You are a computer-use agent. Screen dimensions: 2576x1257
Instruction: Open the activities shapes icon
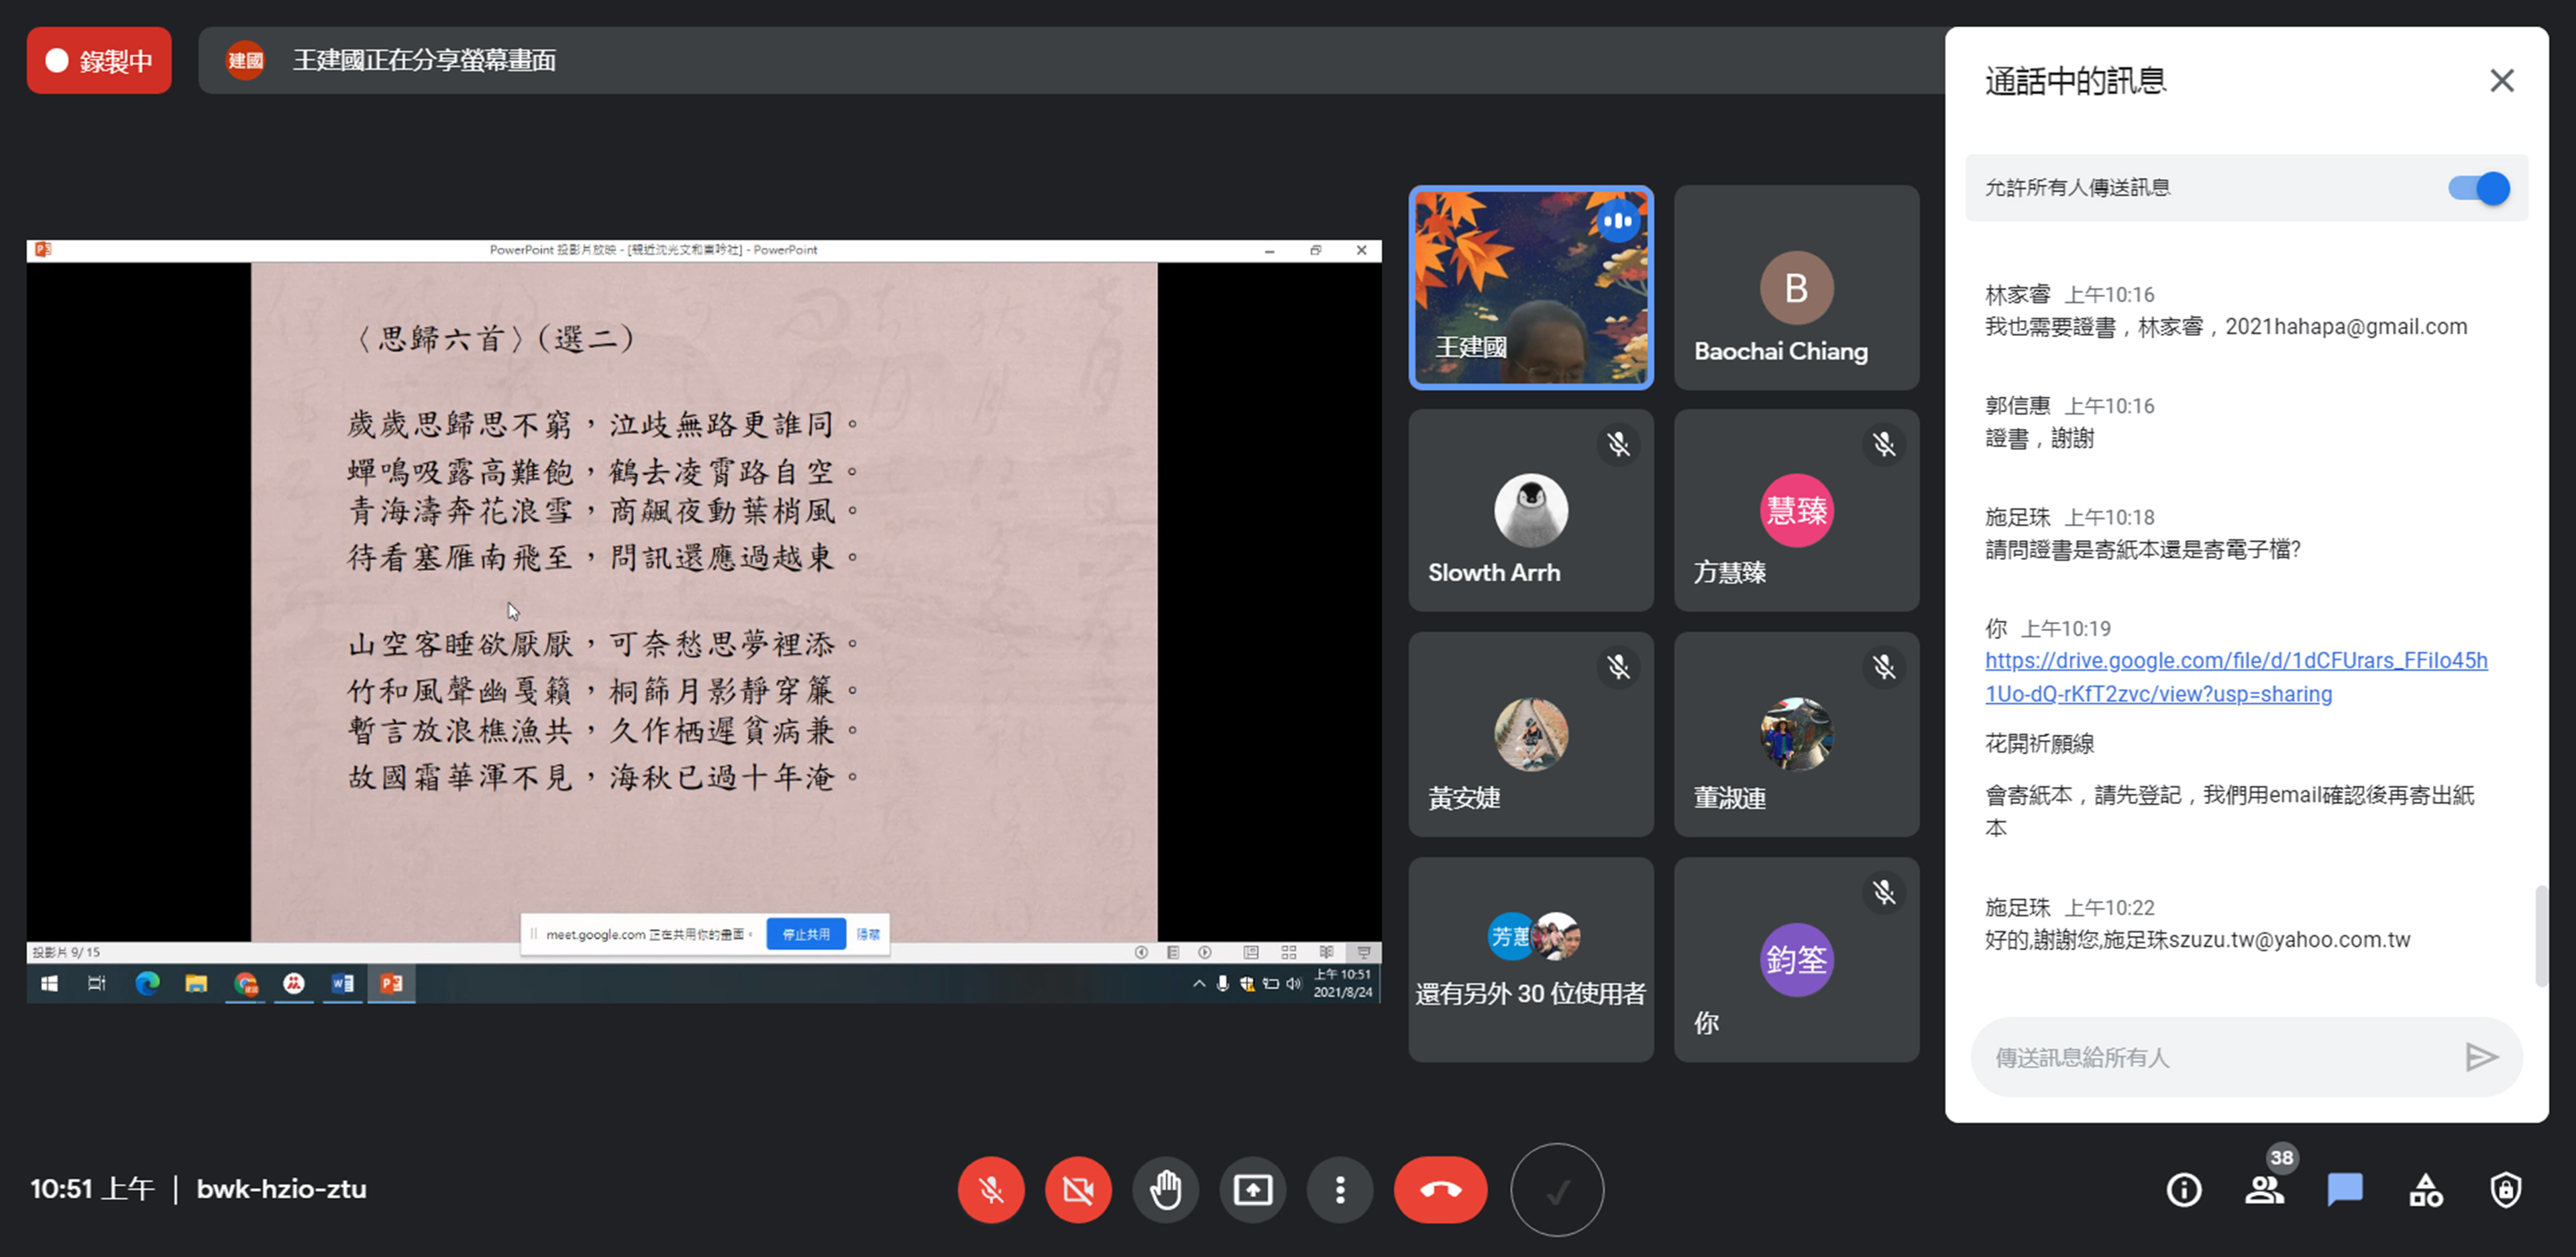tap(2425, 1190)
